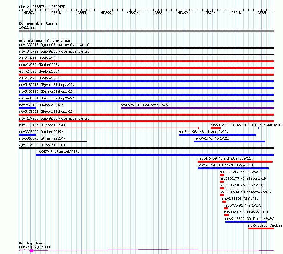Image resolution: width=283 pixels, height=254 pixels.
Task: Open the nsv3286175 (Chaisson2019) label
Action: [x=244, y=178]
